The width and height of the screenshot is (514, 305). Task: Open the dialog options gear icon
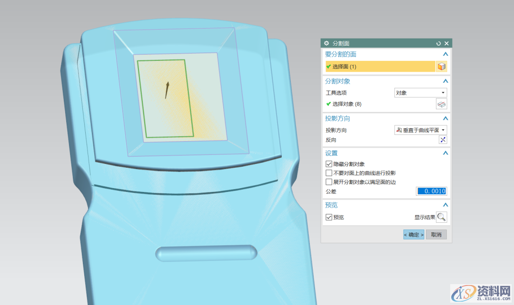point(326,43)
